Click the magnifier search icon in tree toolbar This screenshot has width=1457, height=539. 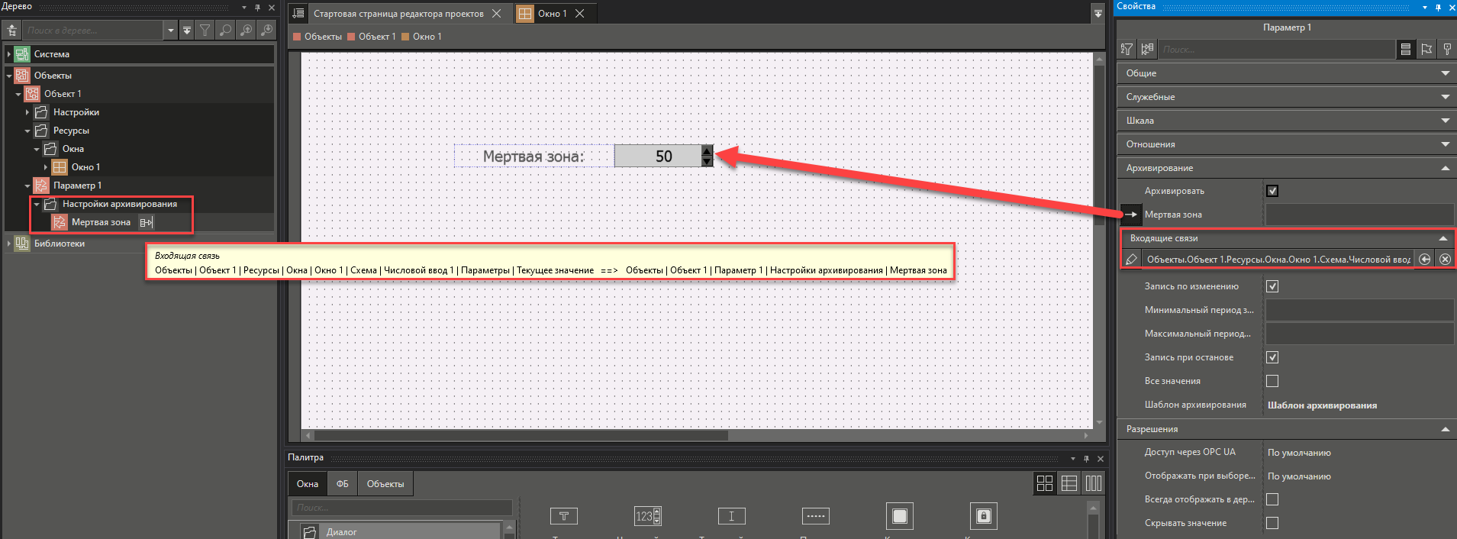click(226, 31)
